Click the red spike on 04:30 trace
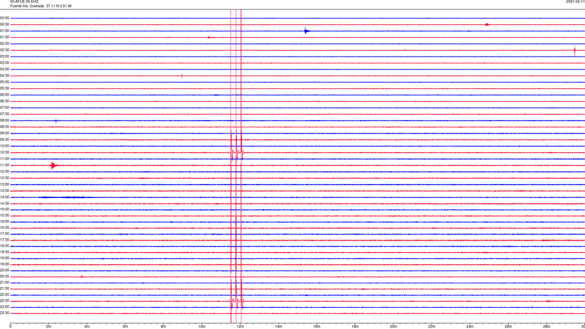Viewport: 585px width, 329px height. coord(182,76)
